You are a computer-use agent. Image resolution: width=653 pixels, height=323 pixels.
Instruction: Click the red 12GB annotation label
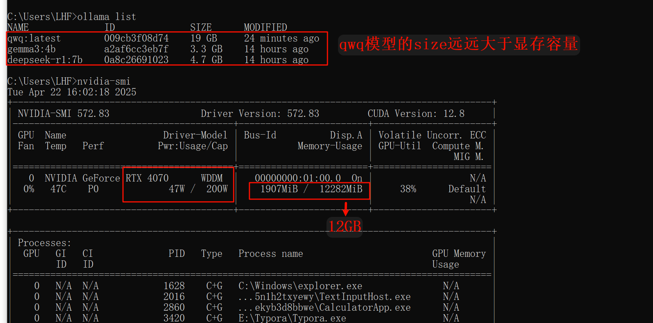(345, 226)
